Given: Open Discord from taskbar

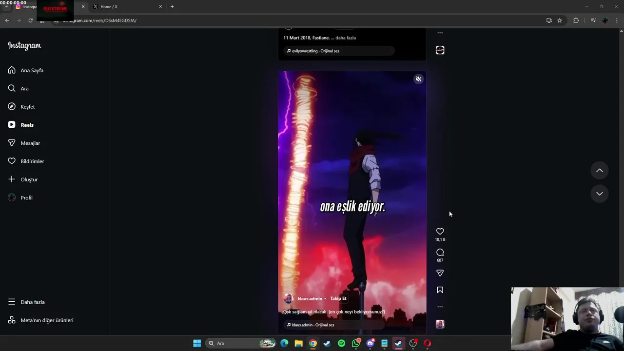Looking at the screenshot, I should click(370, 343).
